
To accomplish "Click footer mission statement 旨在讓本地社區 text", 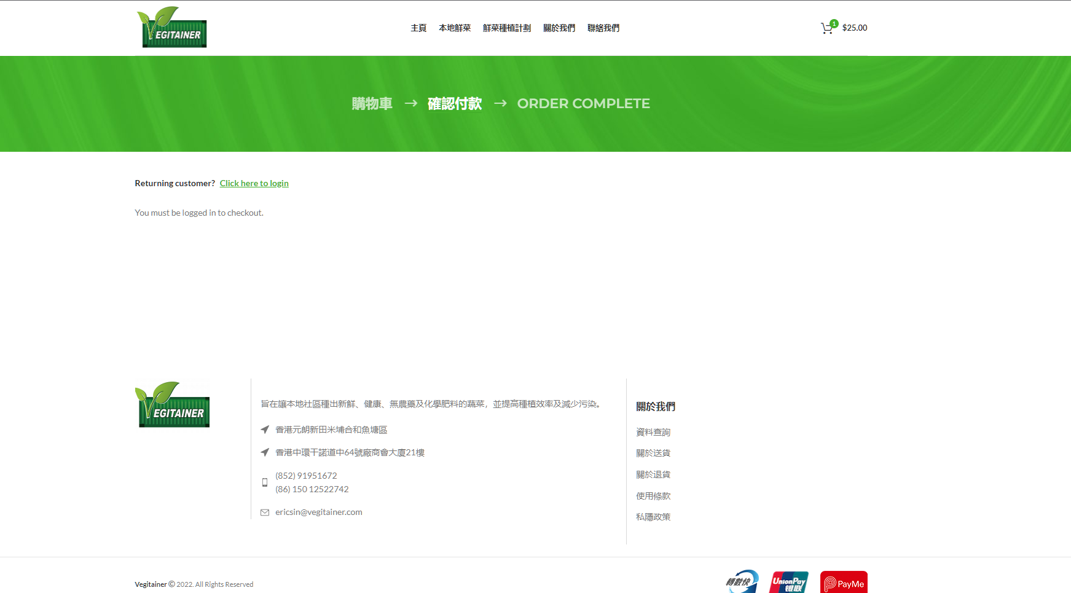I will coord(431,404).
